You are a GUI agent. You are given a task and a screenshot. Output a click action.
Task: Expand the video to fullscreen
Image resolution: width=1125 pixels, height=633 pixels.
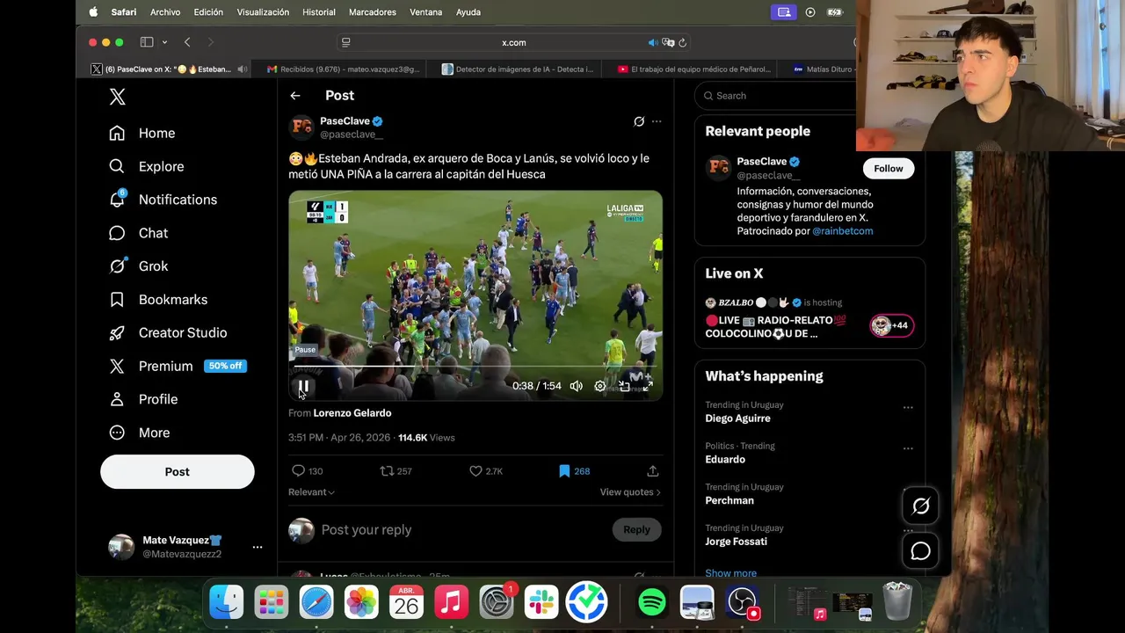pyautogui.click(x=648, y=386)
